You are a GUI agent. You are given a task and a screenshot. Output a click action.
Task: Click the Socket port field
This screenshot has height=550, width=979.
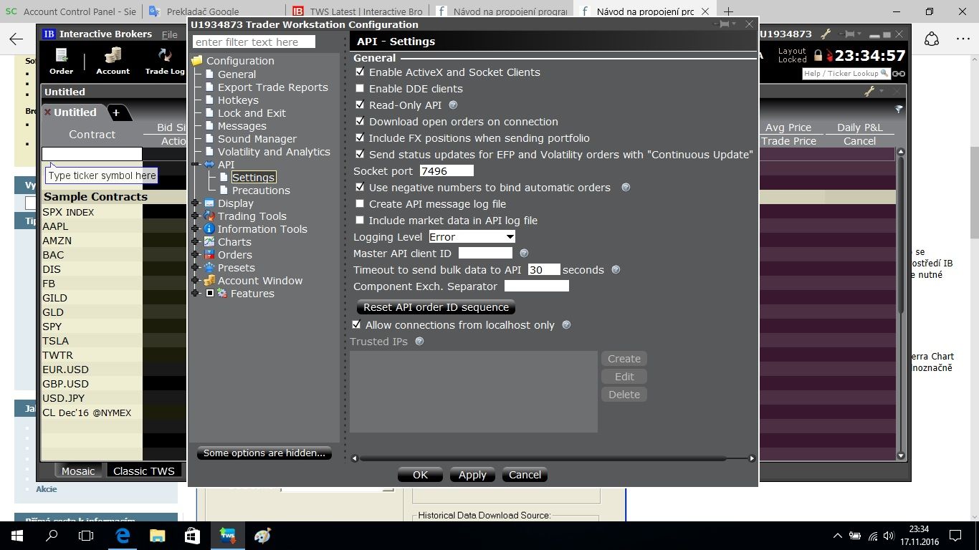click(x=446, y=171)
